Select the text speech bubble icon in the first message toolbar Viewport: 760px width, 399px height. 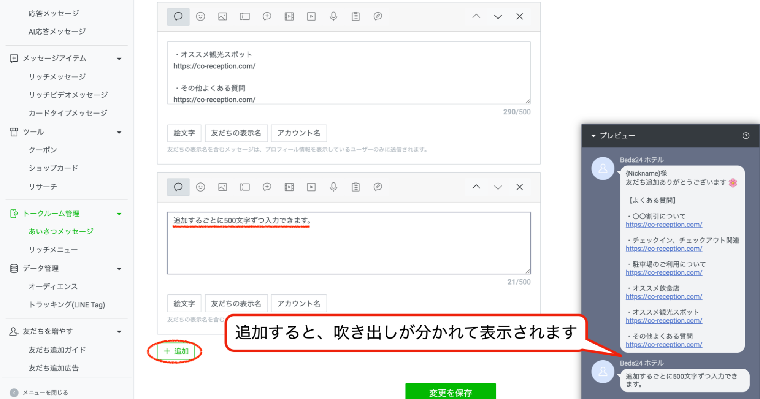pyautogui.click(x=178, y=16)
